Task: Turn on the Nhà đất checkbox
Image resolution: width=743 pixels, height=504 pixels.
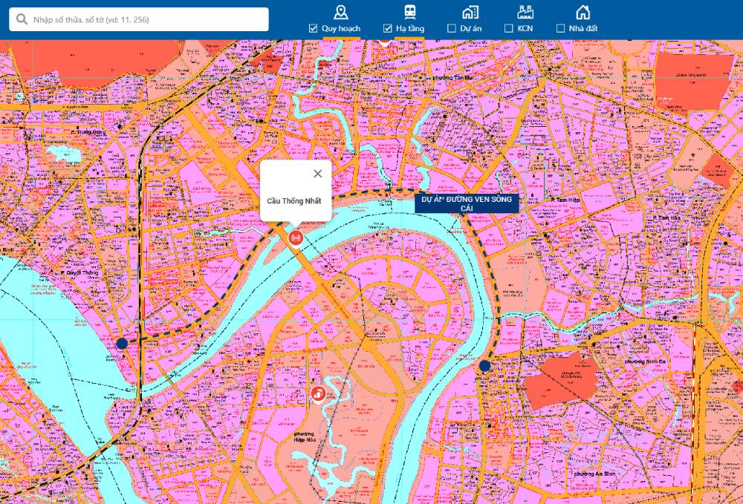Action: click(560, 28)
